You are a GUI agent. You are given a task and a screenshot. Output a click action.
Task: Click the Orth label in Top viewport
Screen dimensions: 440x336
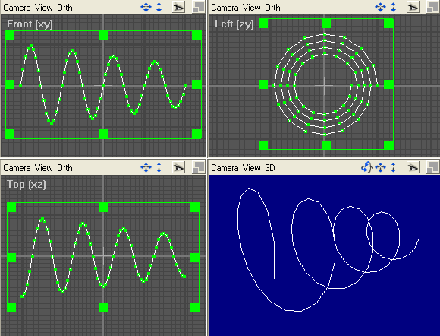[64, 168]
